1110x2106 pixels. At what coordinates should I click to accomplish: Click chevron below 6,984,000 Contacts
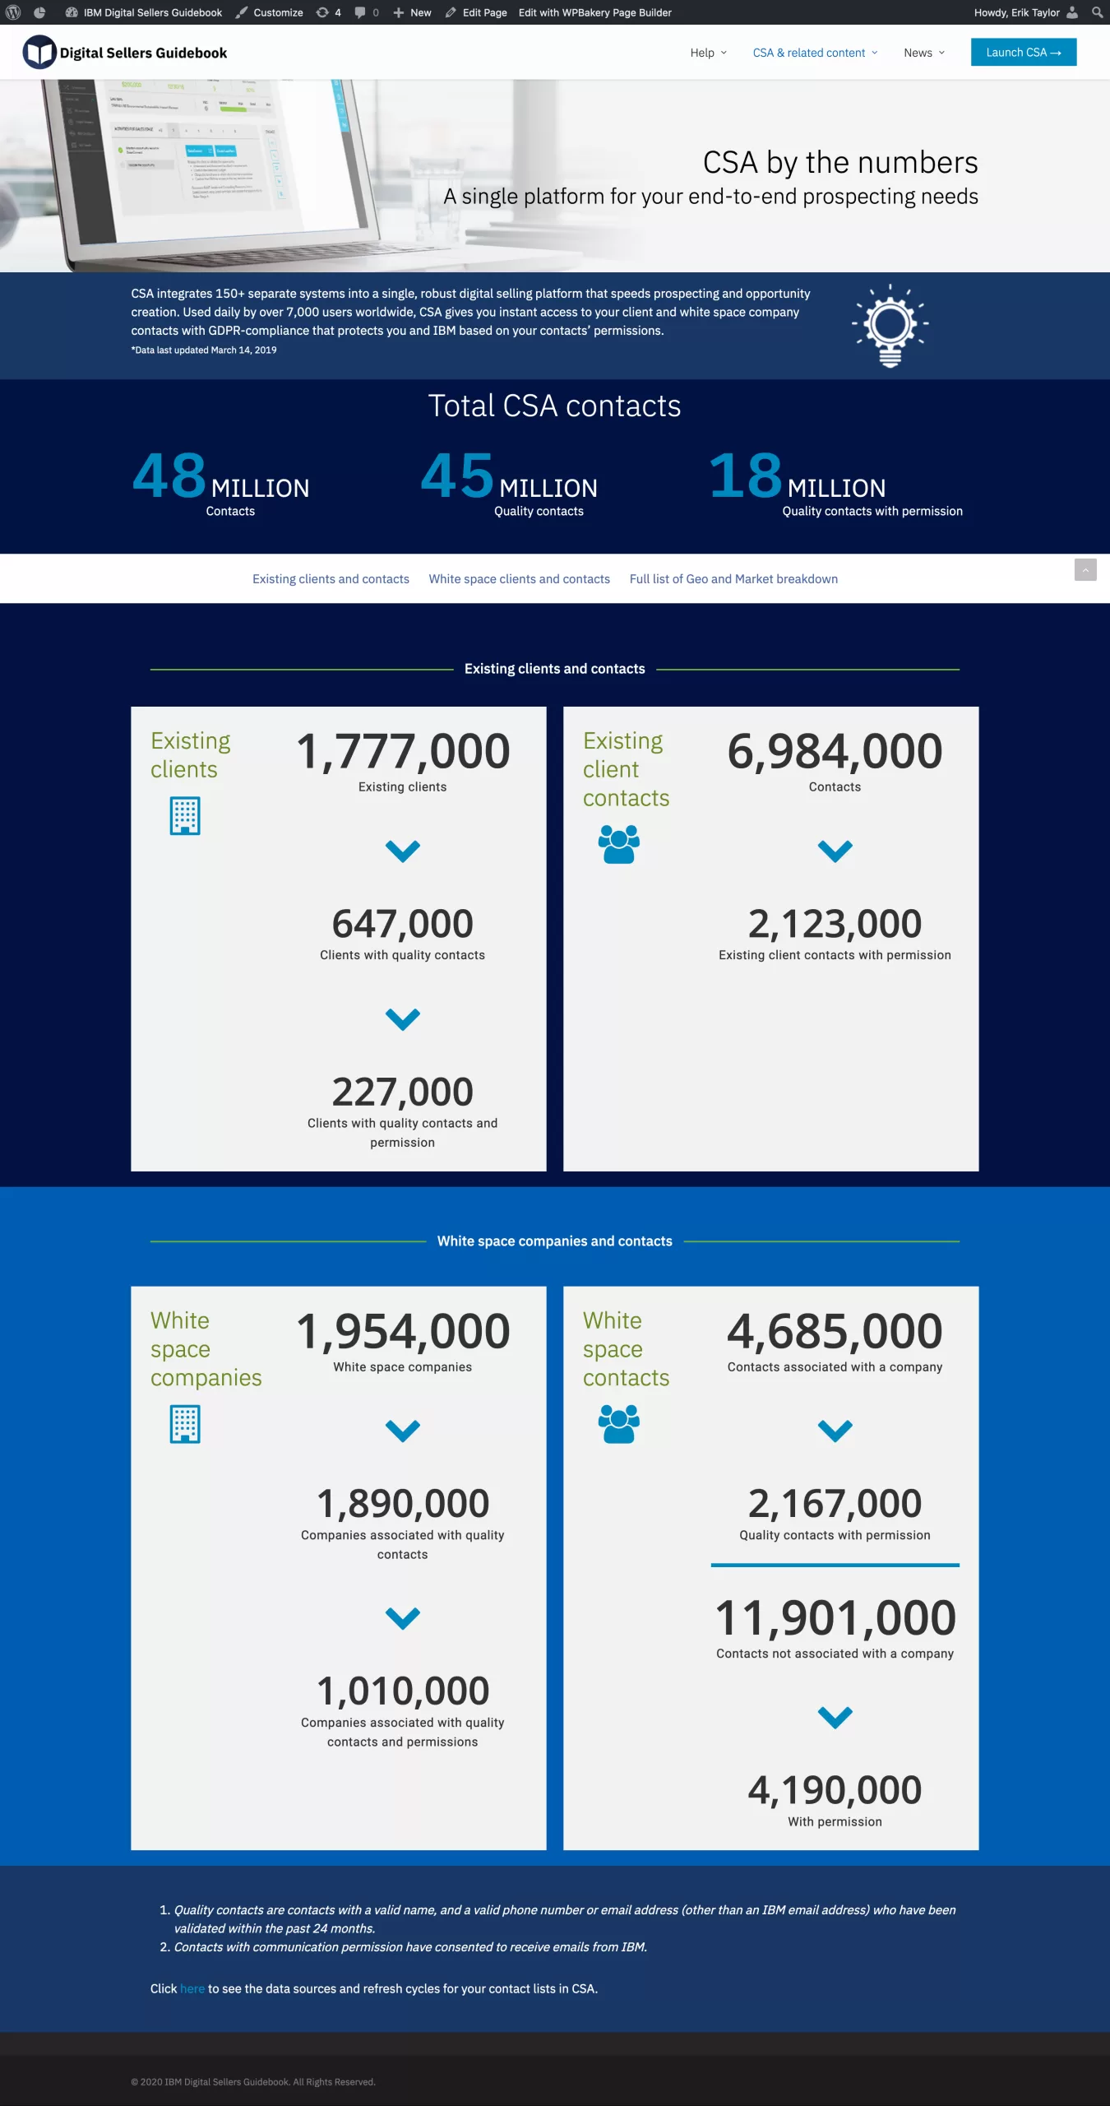point(835,851)
